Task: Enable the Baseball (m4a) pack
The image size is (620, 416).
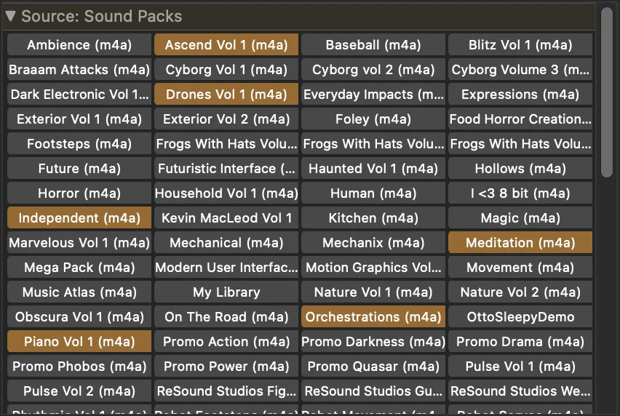Action: coord(373,44)
